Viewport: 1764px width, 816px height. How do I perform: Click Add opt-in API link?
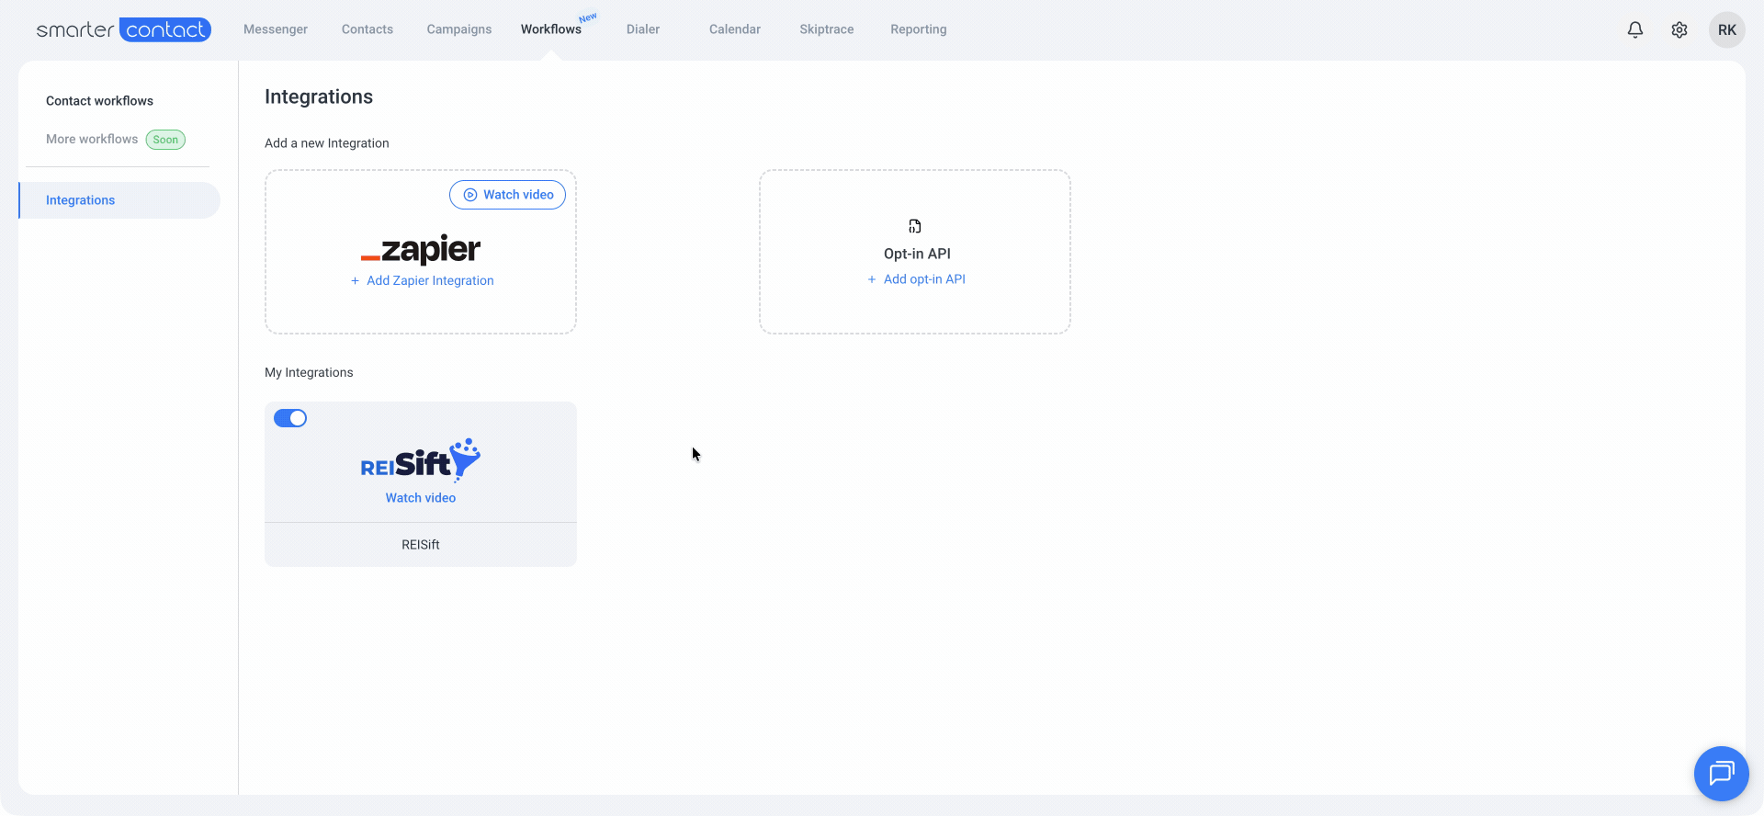[x=916, y=279]
